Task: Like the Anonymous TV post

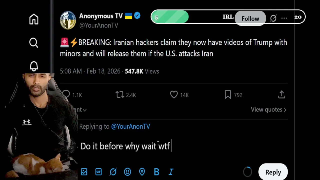Action: (x=174, y=95)
